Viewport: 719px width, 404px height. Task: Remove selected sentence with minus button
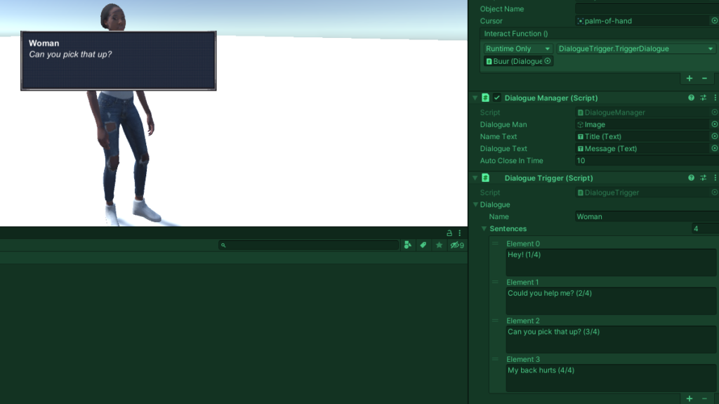[x=704, y=398]
